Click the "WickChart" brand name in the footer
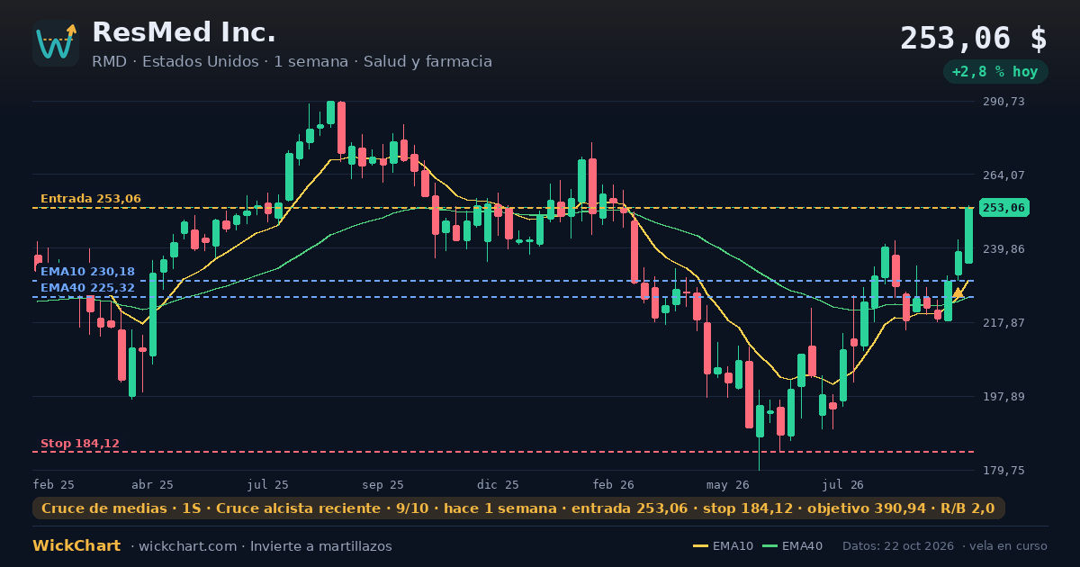 [x=76, y=546]
